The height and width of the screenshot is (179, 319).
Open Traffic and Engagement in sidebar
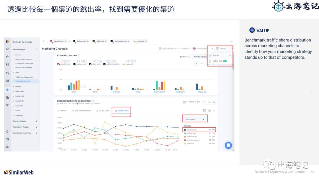pos(24,77)
